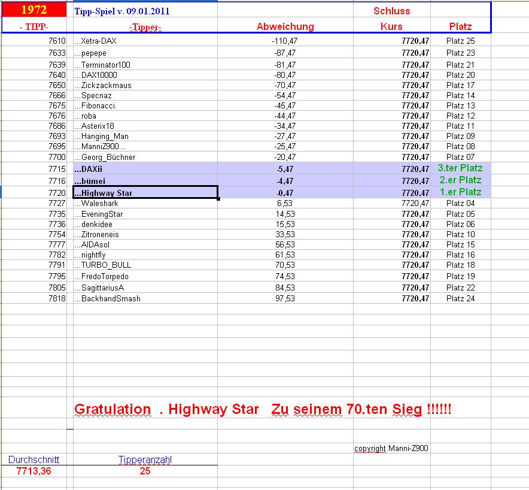529x490 pixels.
Task: Click the Platz 24 cell
Action: 461,298
